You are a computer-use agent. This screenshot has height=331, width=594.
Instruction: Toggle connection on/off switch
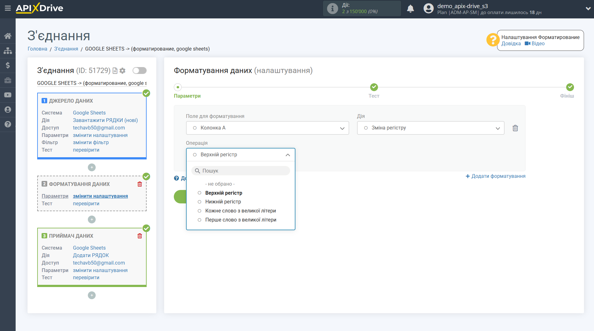139,71
